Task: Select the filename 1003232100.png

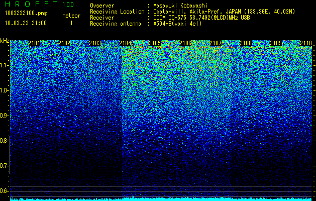Action: click(x=26, y=13)
